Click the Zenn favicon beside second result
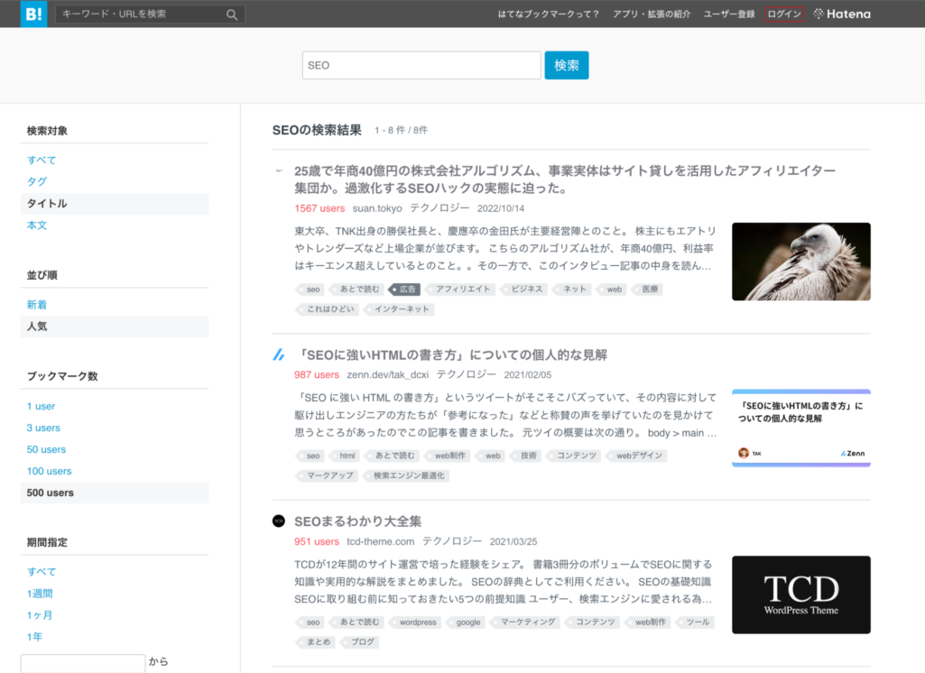 (x=279, y=355)
